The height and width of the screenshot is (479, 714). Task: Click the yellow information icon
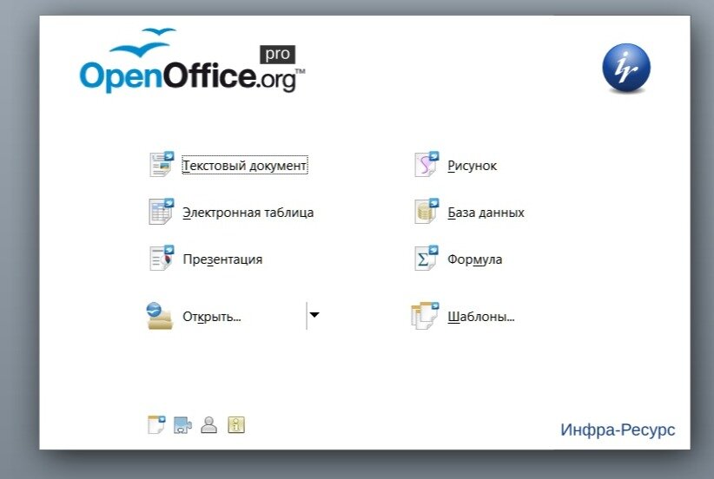(x=236, y=425)
